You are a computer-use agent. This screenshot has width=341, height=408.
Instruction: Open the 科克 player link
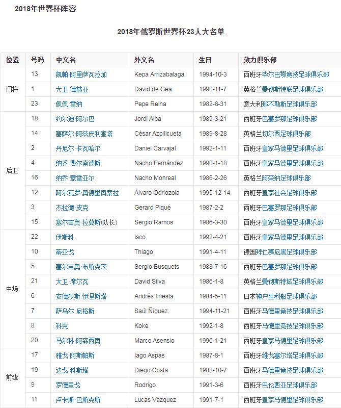62,326
